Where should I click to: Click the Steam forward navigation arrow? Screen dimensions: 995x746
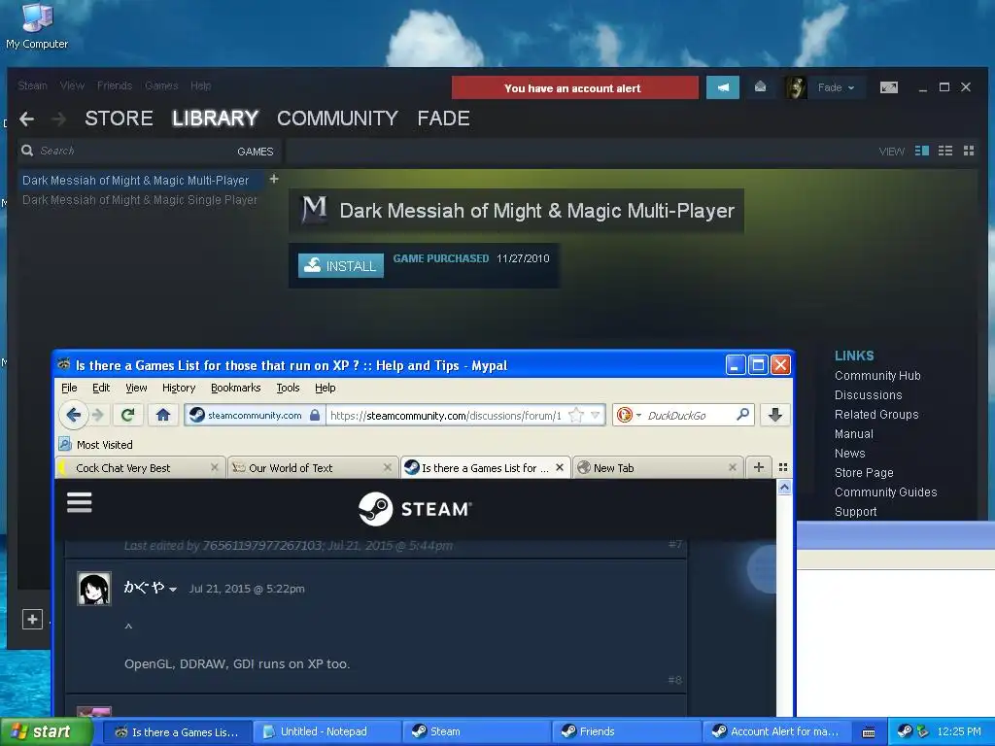pos(58,119)
